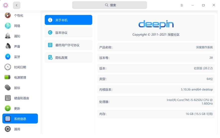Click the 隐私政策 privacy icon

coord(50,57)
